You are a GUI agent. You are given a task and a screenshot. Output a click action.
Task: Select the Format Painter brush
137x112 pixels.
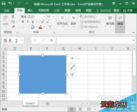coord(13,27)
